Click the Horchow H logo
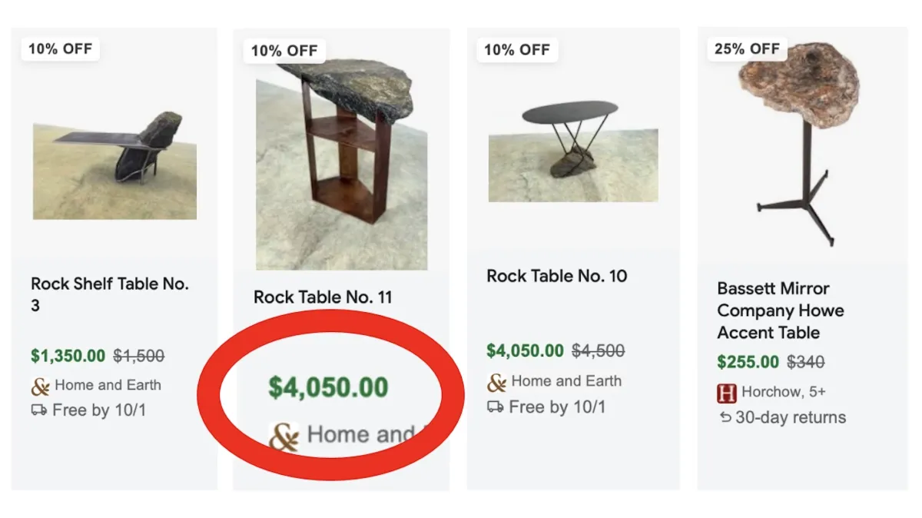 [727, 393]
